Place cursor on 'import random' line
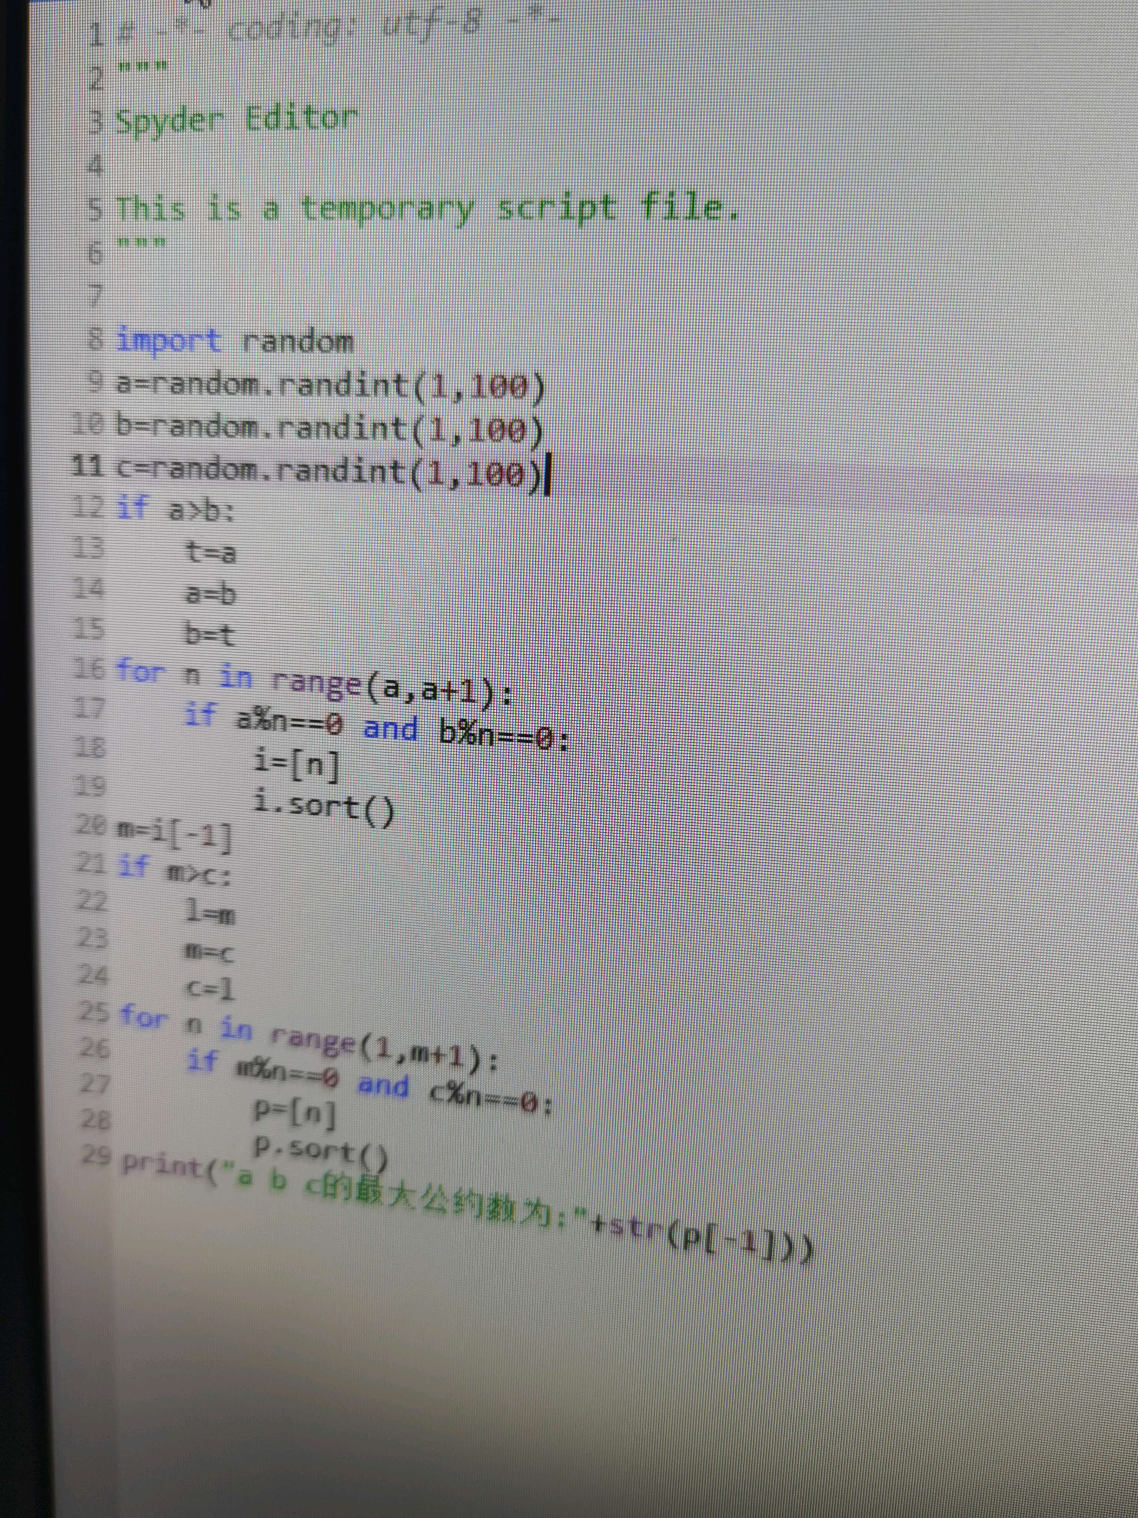This screenshot has width=1138, height=1518. [x=234, y=341]
